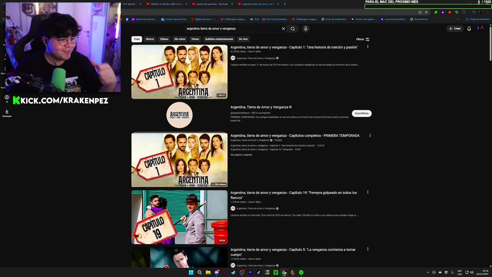
Task: Open Spotify from the taskbar
Action: click(x=301, y=272)
